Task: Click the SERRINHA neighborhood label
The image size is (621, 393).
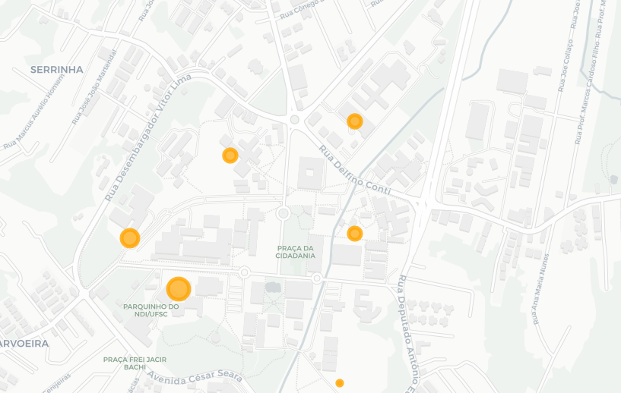Action: click(x=57, y=70)
